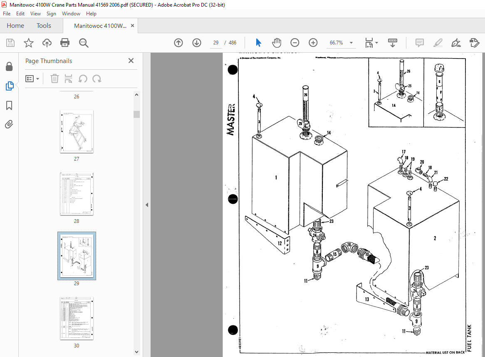Select page 29 thumbnail
485x357 pixels.
77,256
